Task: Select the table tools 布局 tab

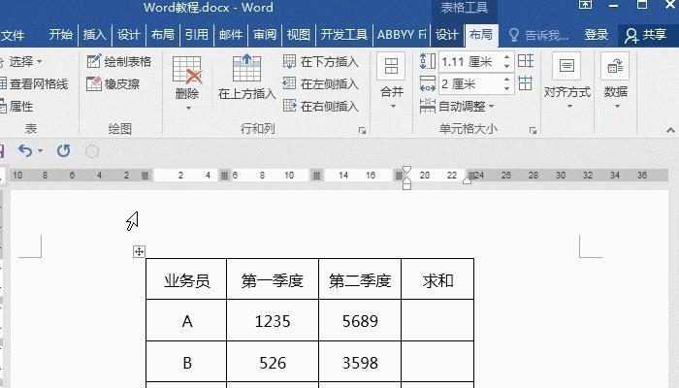Action: pos(481,35)
